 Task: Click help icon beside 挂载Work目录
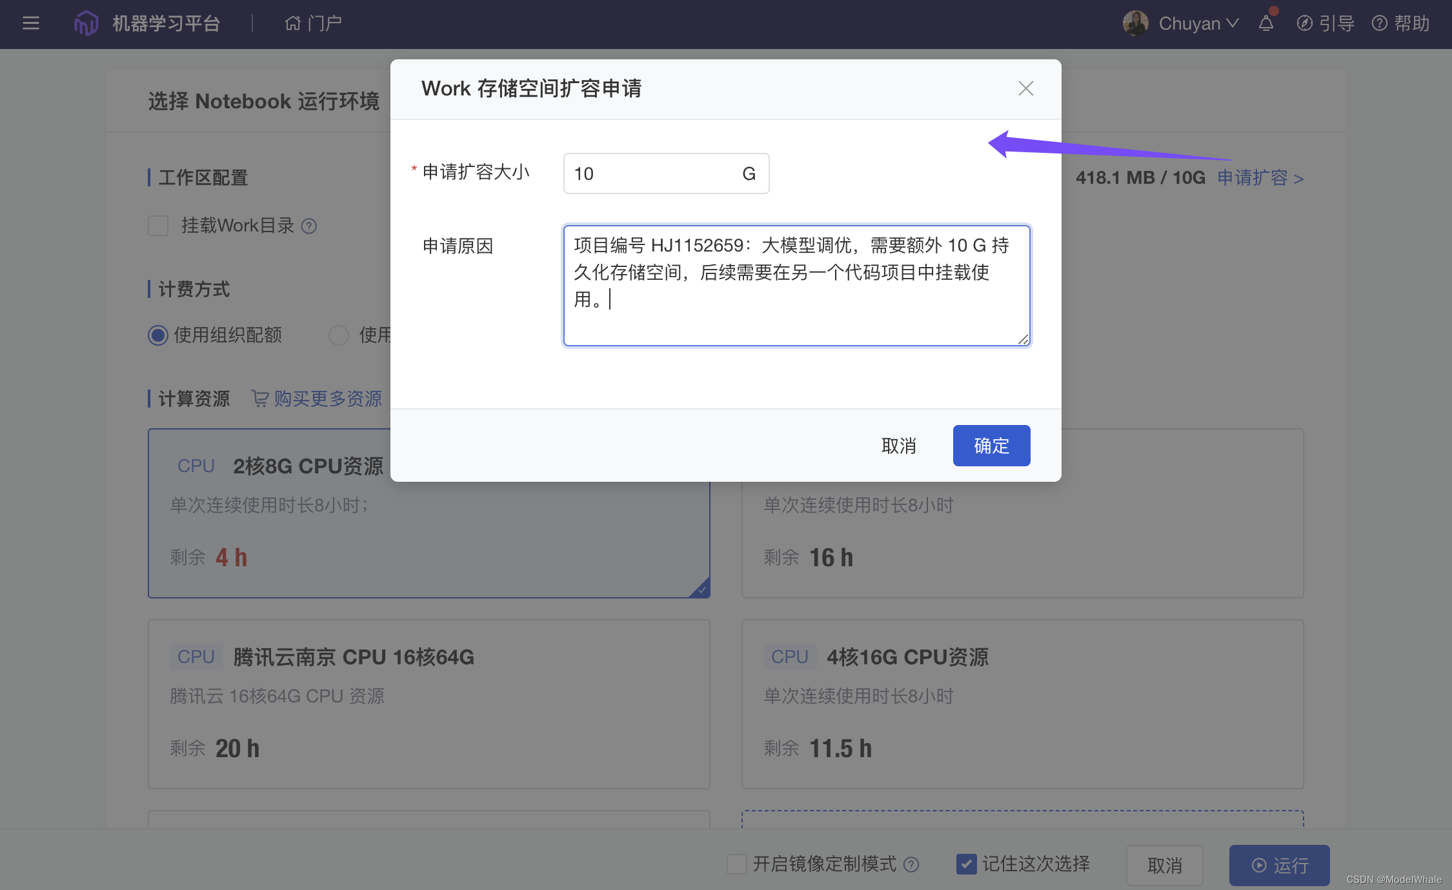click(309, 226)
